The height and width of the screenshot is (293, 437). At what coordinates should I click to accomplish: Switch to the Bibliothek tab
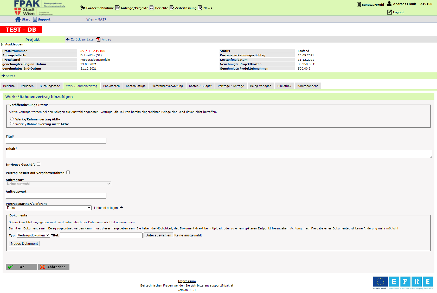[x=284, y=86]
